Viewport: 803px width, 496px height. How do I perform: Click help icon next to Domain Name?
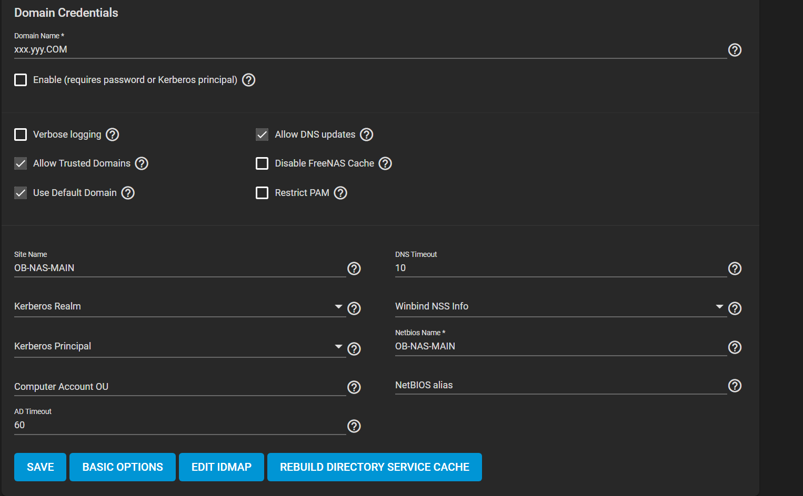click(735, 50)
